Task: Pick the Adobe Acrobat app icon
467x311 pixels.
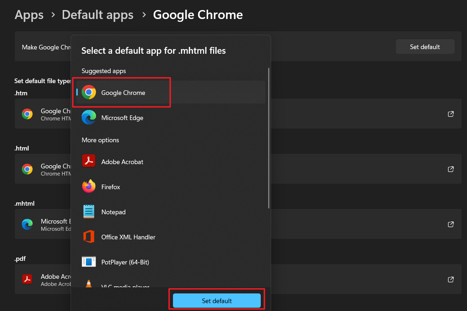Action: [x=88, y=161]
